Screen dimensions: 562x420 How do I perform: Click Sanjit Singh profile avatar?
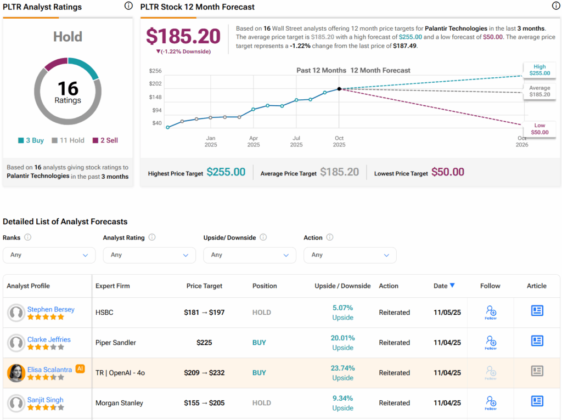pos(16,403)
